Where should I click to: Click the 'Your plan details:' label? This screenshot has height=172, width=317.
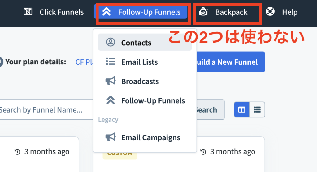click(x=36, y=62)
